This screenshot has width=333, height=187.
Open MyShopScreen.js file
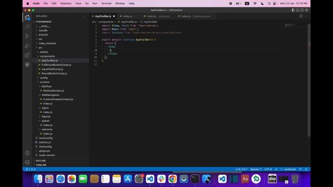pyautogui.click(x=54, y=90)
